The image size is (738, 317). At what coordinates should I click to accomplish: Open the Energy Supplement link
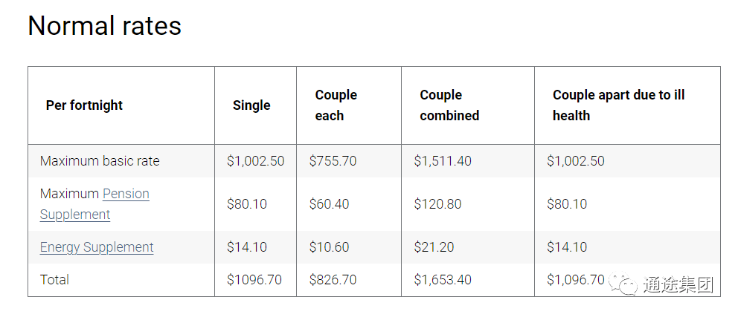click(x=97, y=247)
